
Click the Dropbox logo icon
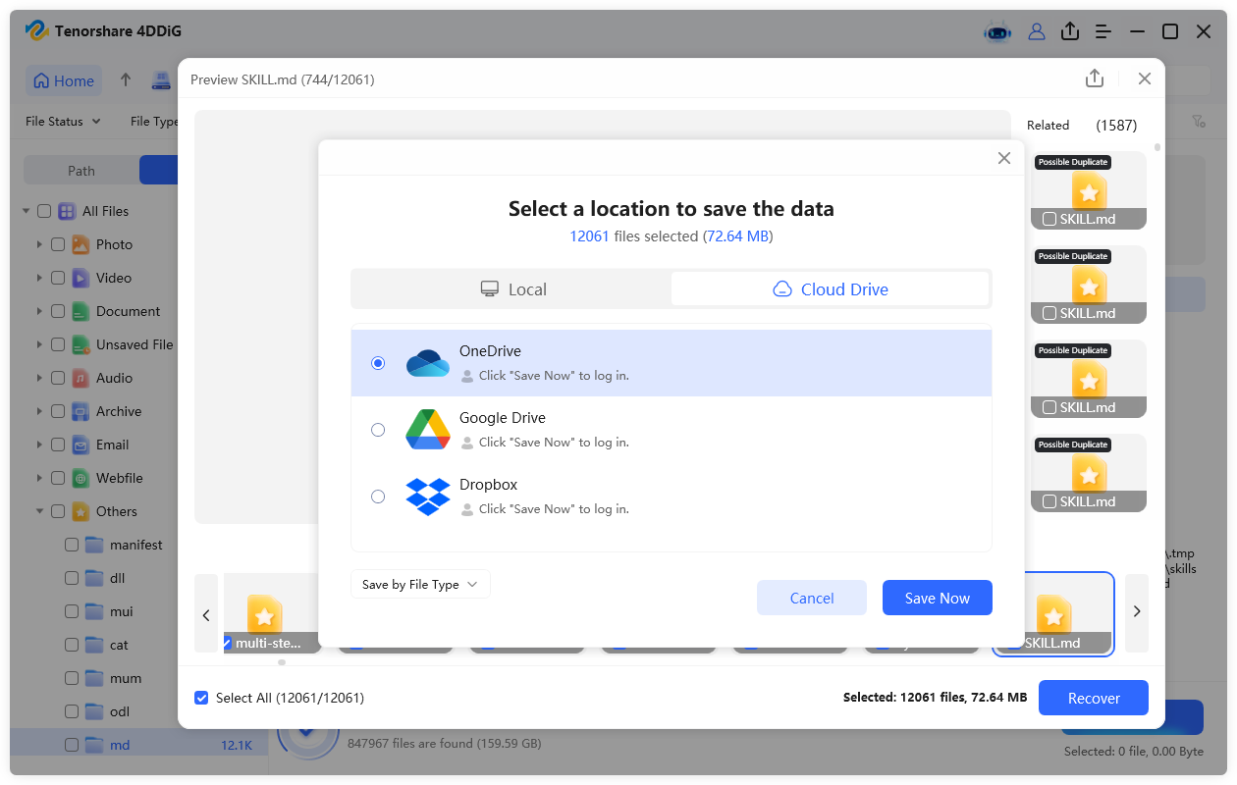[428, 497]
